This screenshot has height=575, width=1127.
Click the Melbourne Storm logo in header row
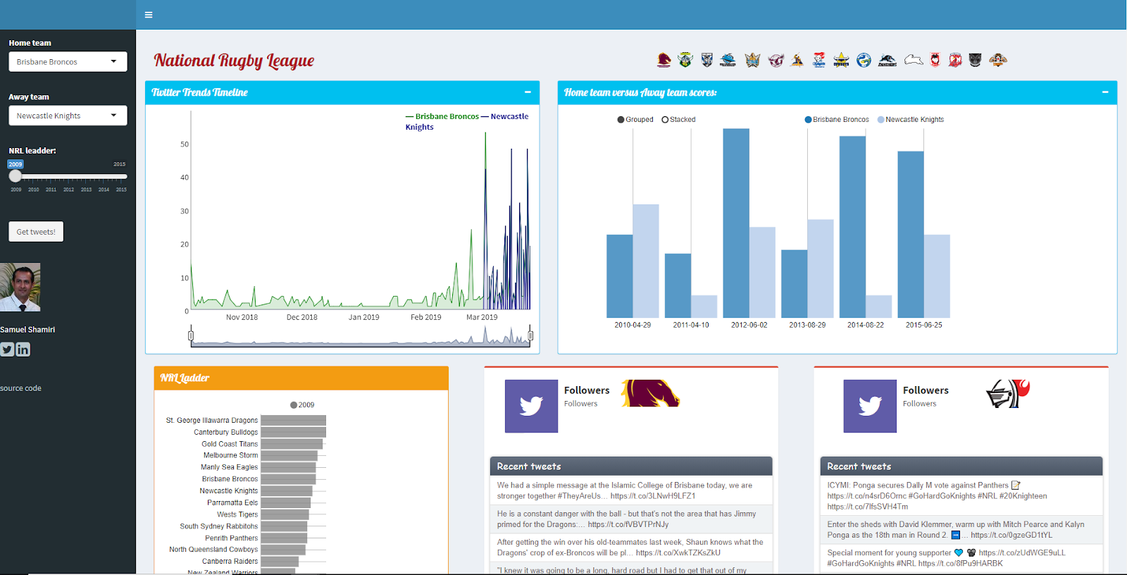797,60
